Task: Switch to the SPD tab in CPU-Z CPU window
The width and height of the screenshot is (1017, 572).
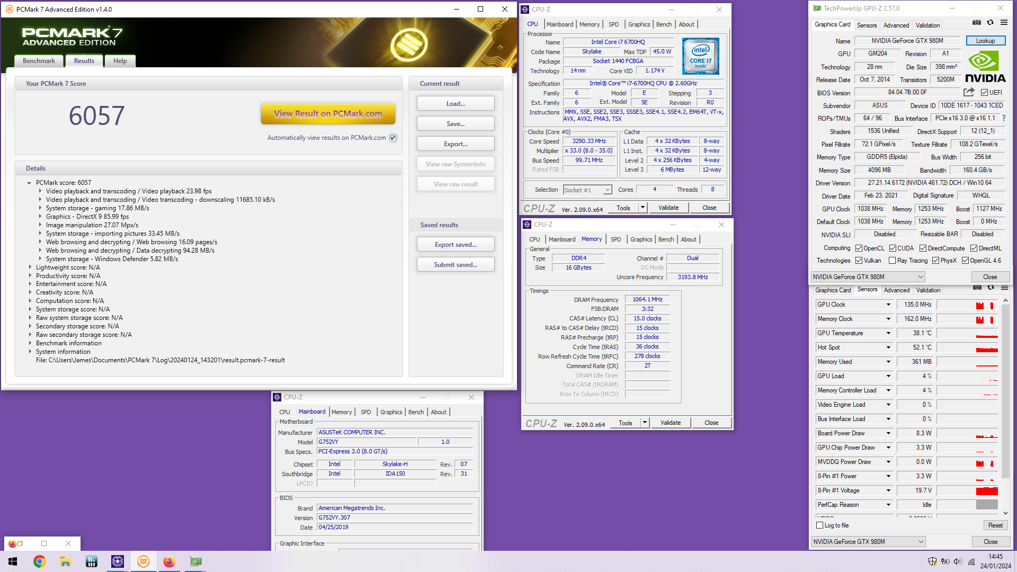Action: pyautogui.click(x=613, y=24)
